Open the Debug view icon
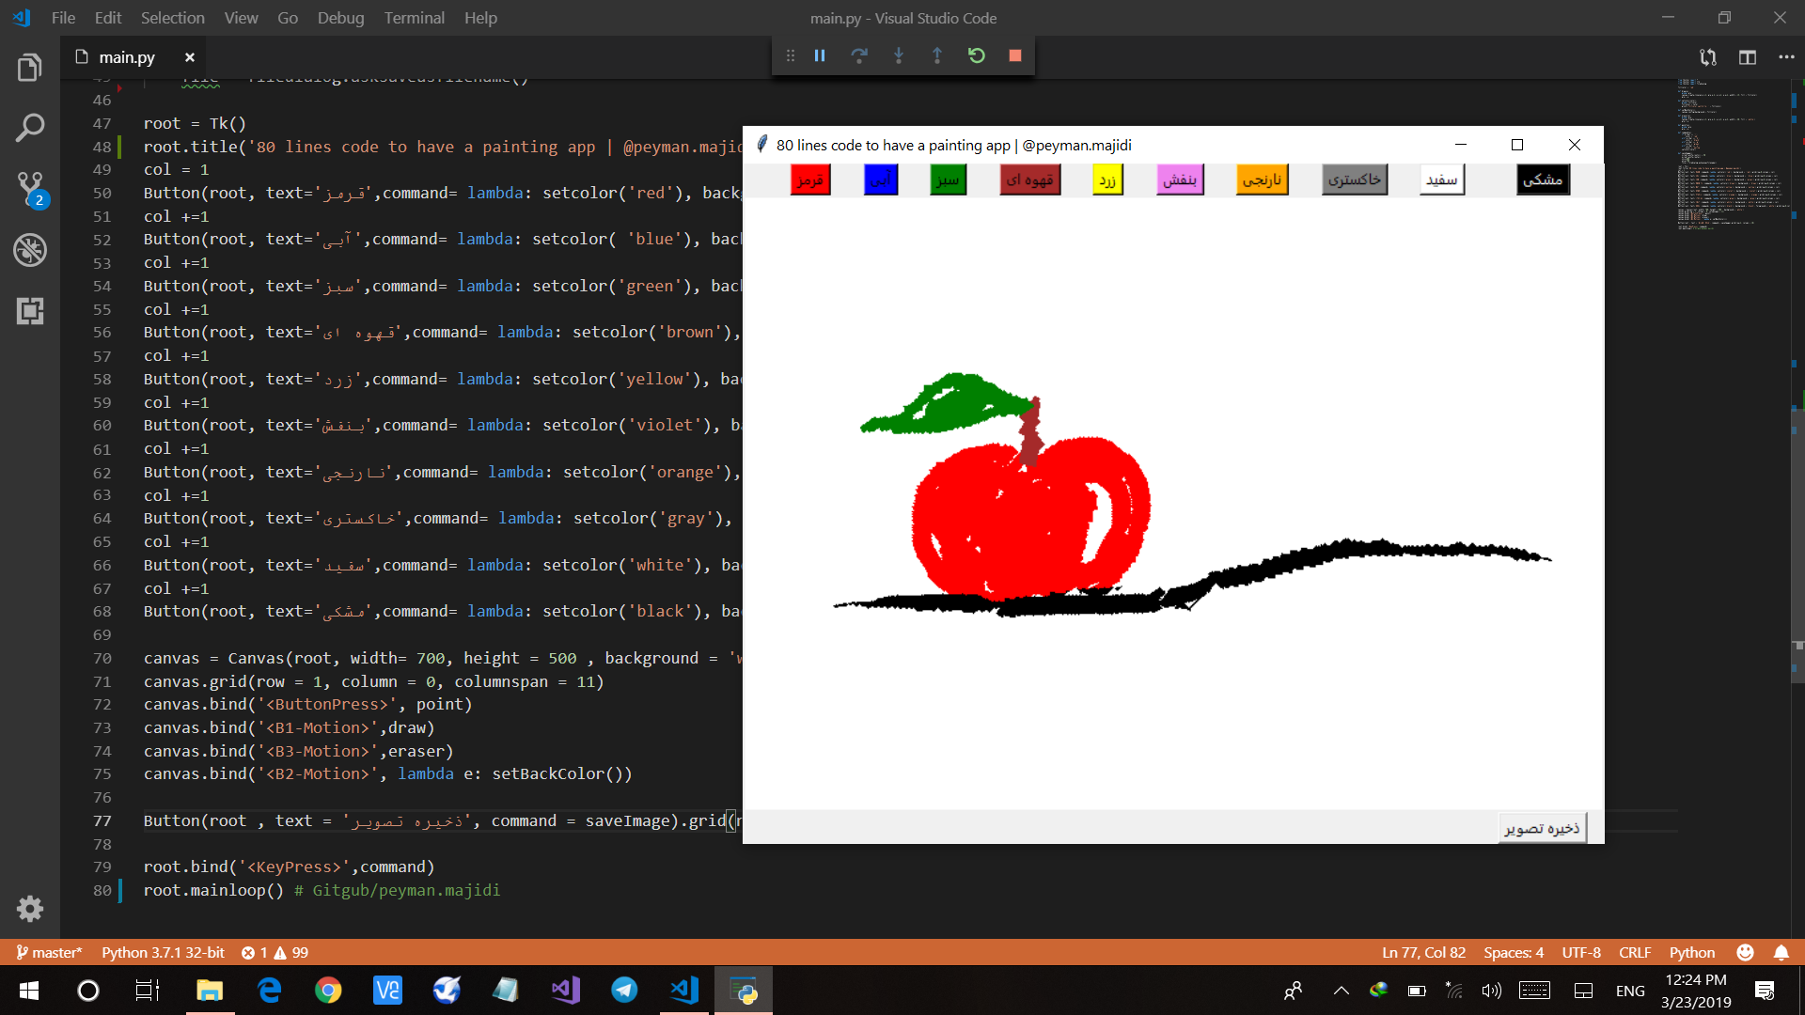The image size is (1805, 1015). [x=30, y=250]
